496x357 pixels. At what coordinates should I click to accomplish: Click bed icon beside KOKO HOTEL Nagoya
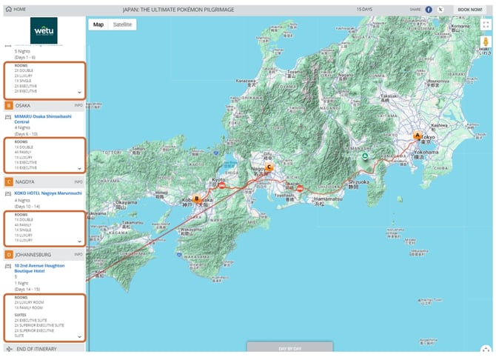pyautogui.click(x=8, y=194)
